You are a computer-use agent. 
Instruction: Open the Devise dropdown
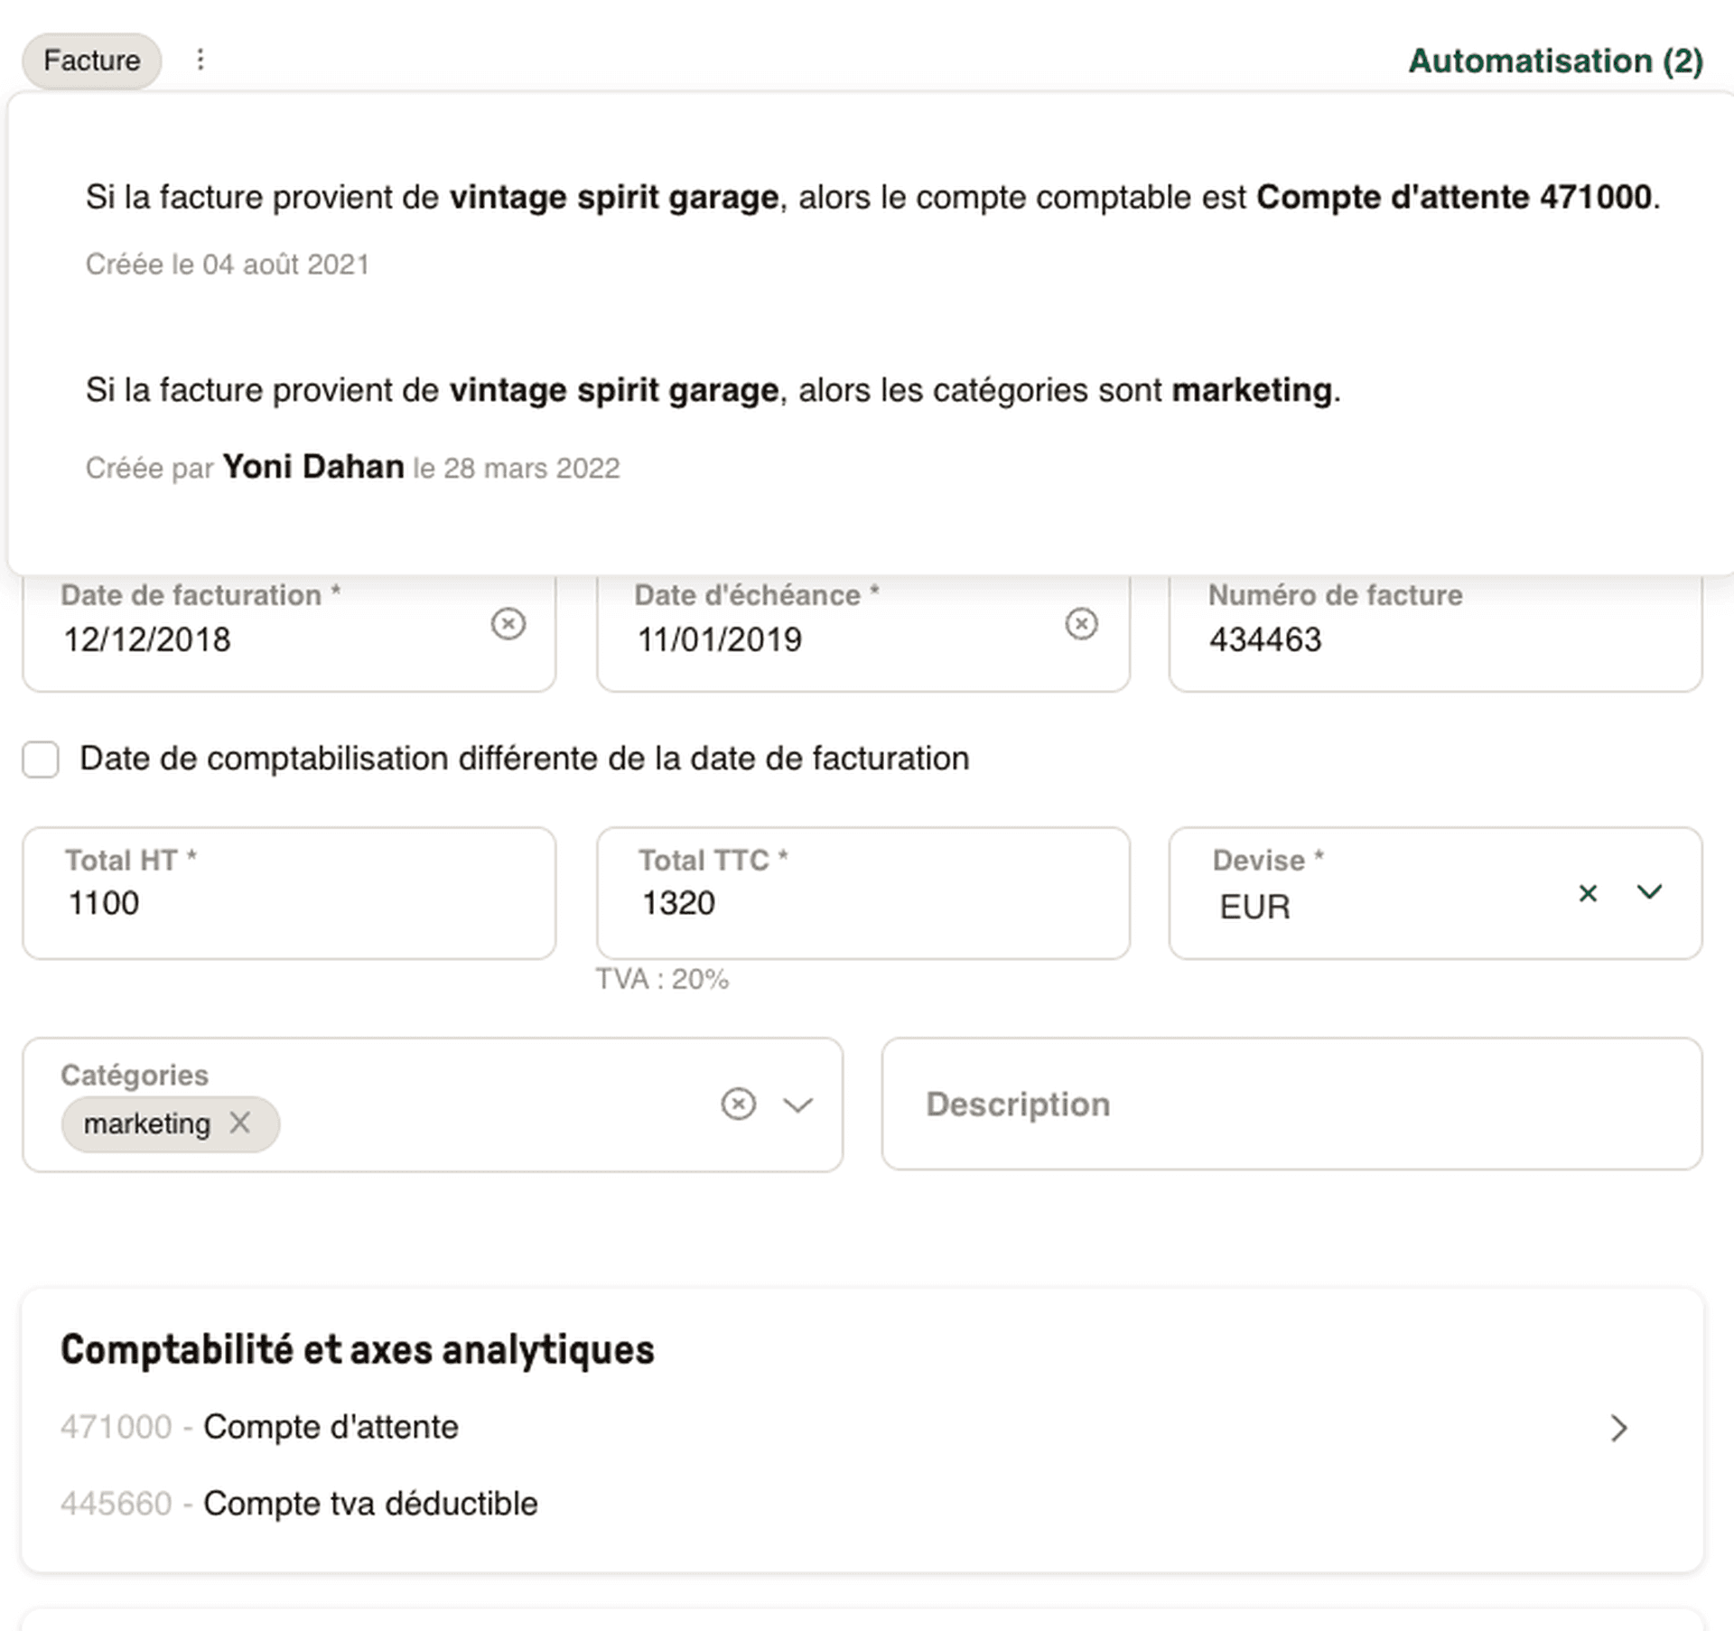(x=1650, y=894)
